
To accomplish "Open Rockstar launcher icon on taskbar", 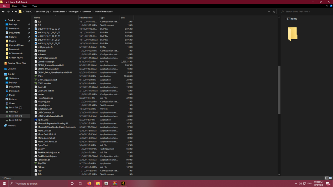I will click(x=123, y=184).
